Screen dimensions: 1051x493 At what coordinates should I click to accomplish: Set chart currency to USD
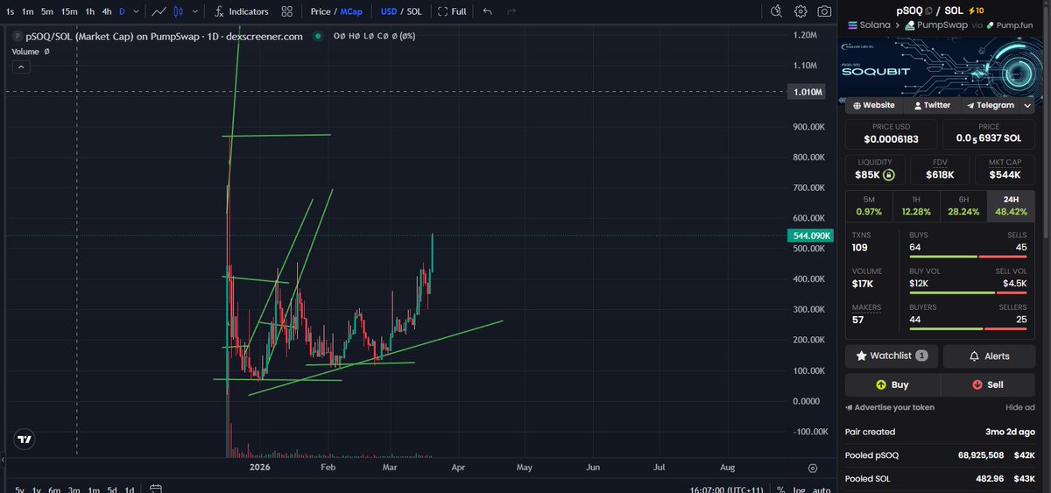coord(389,11)
